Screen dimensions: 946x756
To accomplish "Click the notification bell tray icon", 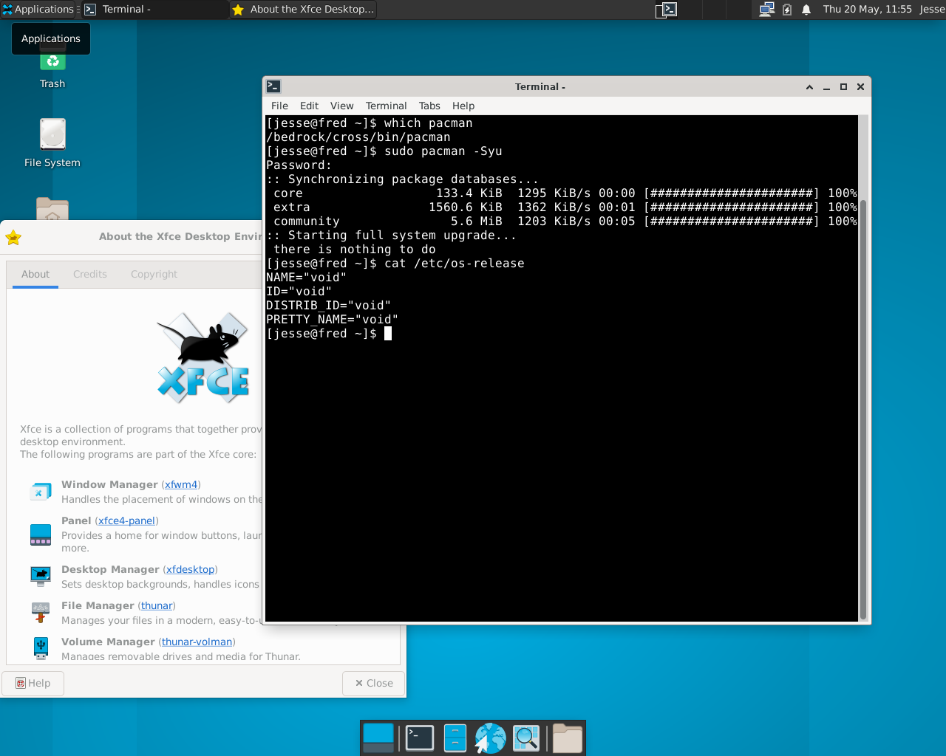I will click(806, 9).
